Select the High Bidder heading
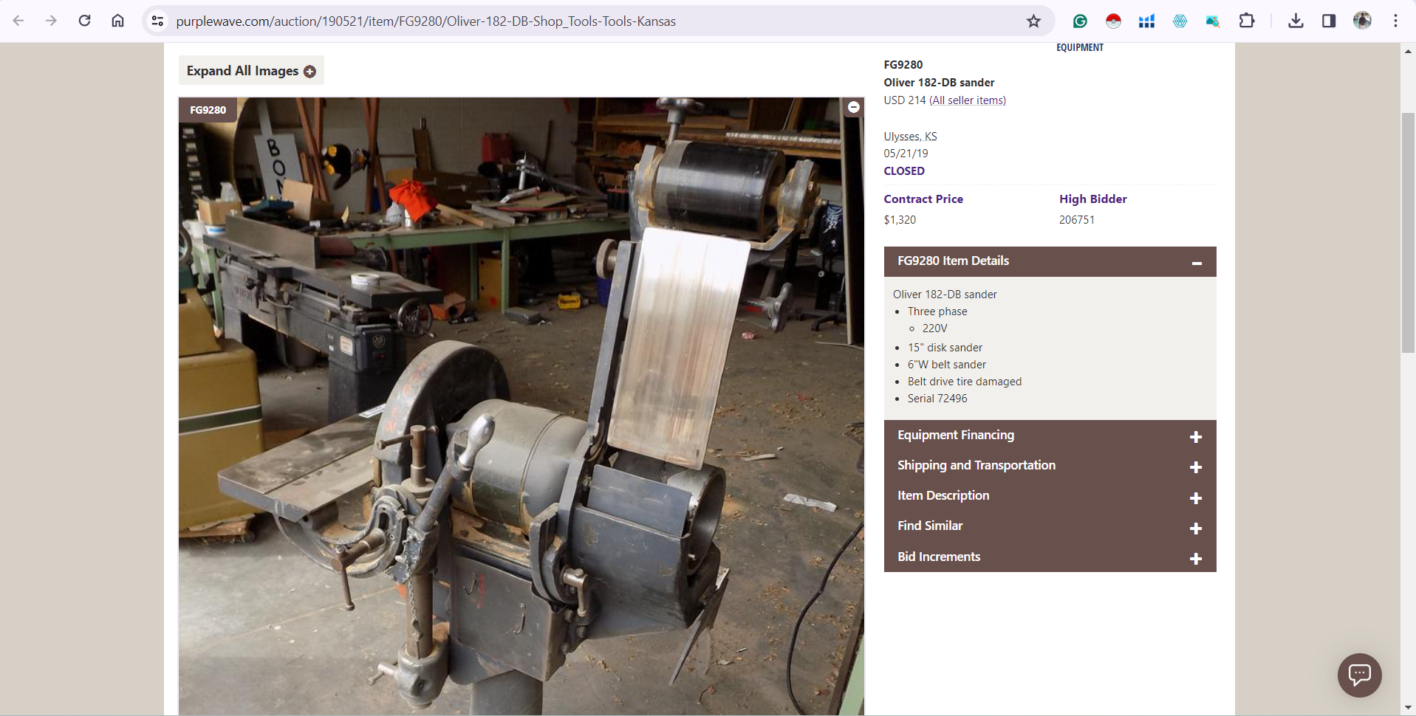Image resolution: width=1416 pixels, height=716 pixels. tap(1093, 199)
